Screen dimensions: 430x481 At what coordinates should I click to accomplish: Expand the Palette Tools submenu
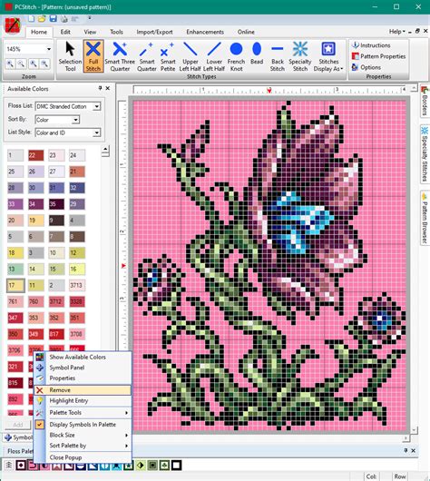pos(83,413)
